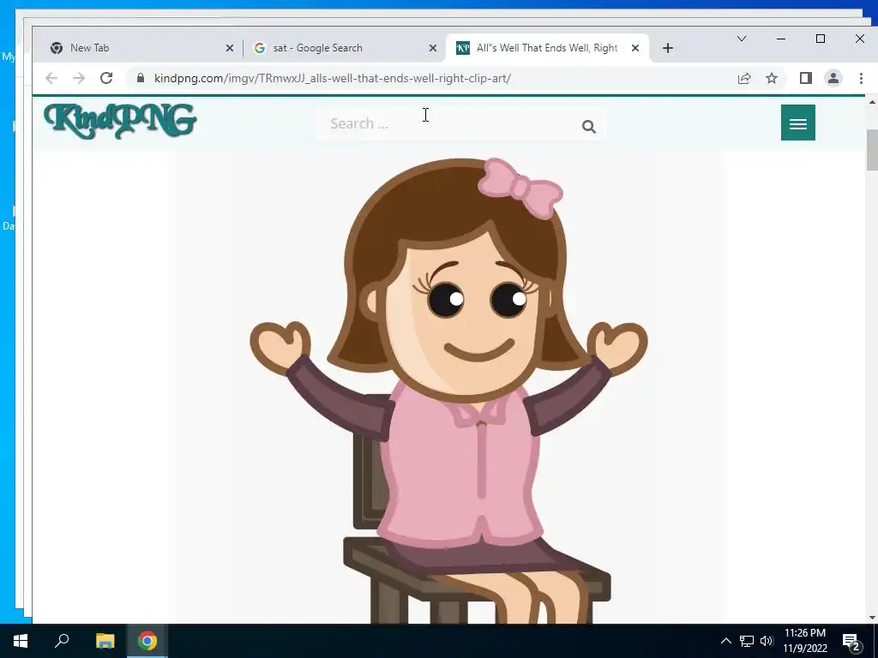Screen dimensions: 878x658
Task: Open the notification center icon
Action: [x=851, y=642]
